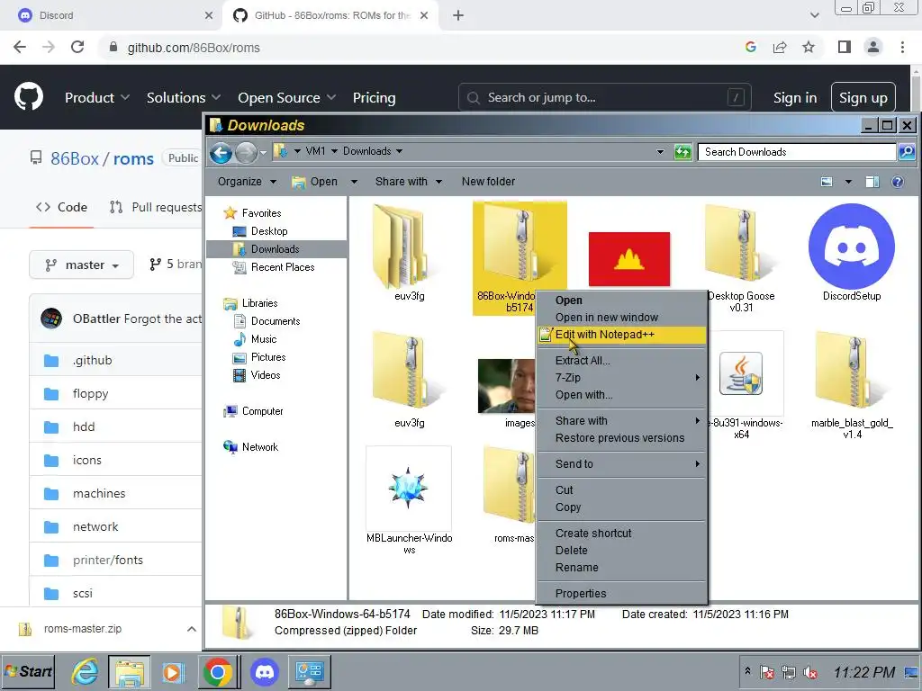
Task: Select the Java 8u391 installer icon
Action: click(x=741, y=373)
